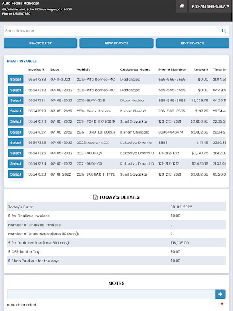Screen dimensions: 233x311
Task: Click amount $3,039.79
Action: [200, 100]
